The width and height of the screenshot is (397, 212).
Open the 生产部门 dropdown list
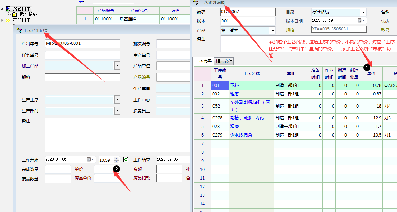117,111
